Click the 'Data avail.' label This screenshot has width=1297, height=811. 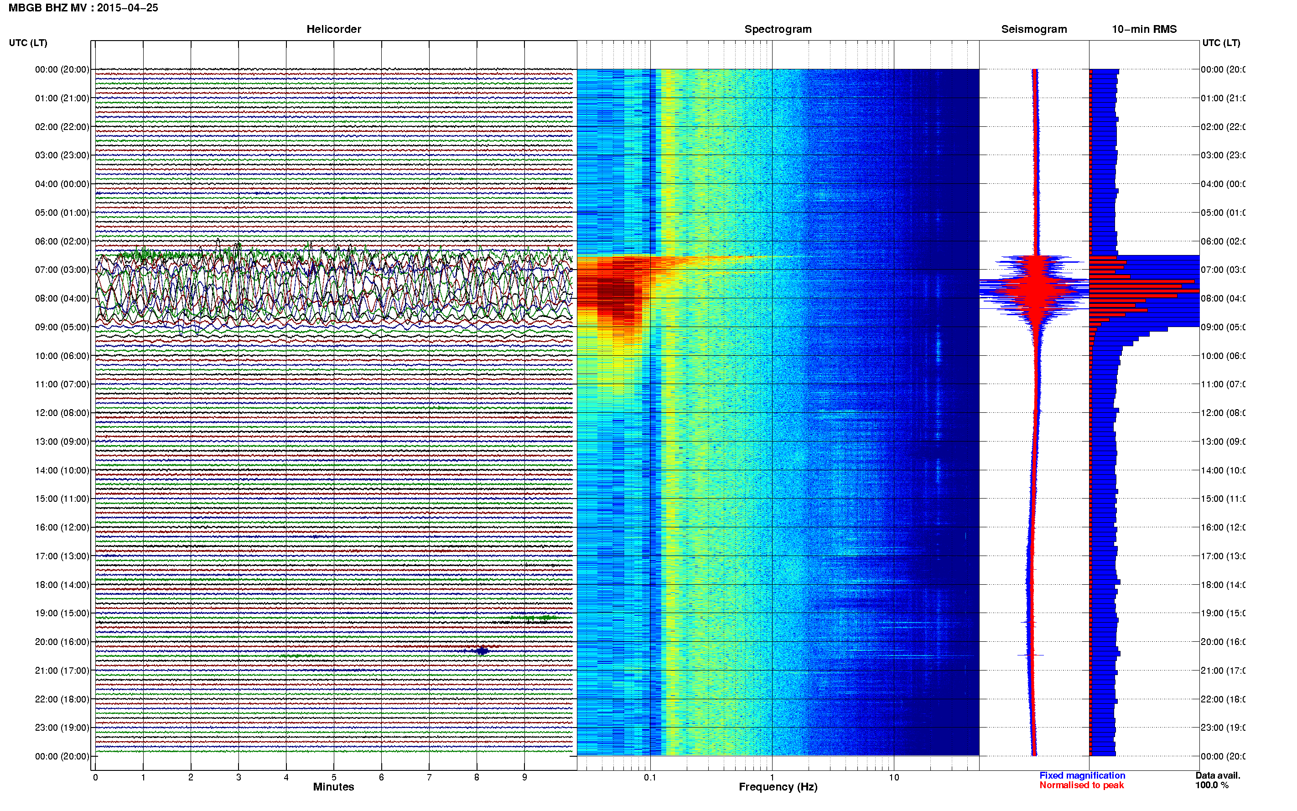pyautogui.click(x=1218, y=775)
